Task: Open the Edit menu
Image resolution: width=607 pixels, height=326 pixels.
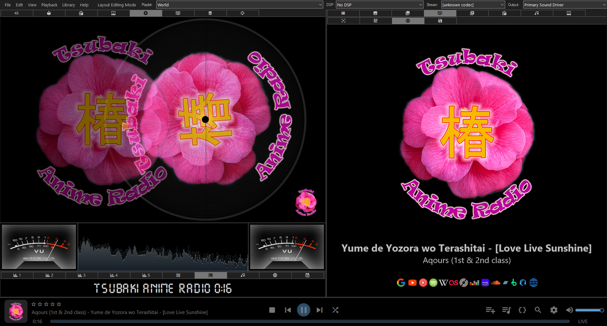Action: pyautogui.click(x=19, y=5)
